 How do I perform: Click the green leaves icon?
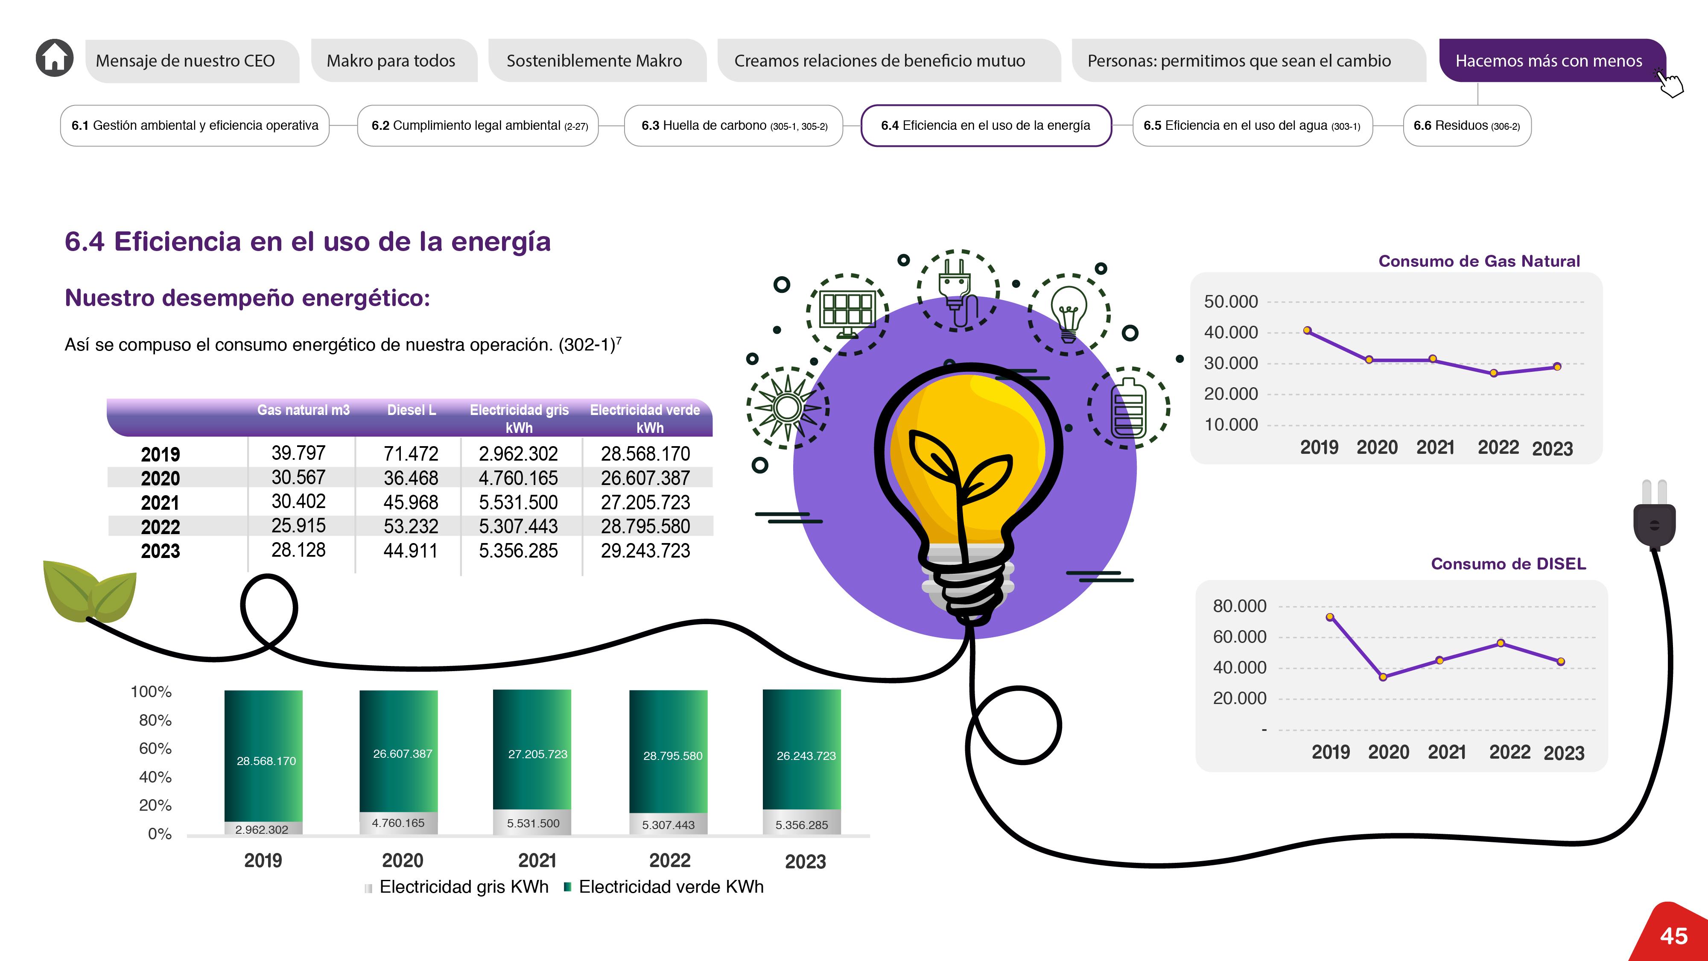89,590
